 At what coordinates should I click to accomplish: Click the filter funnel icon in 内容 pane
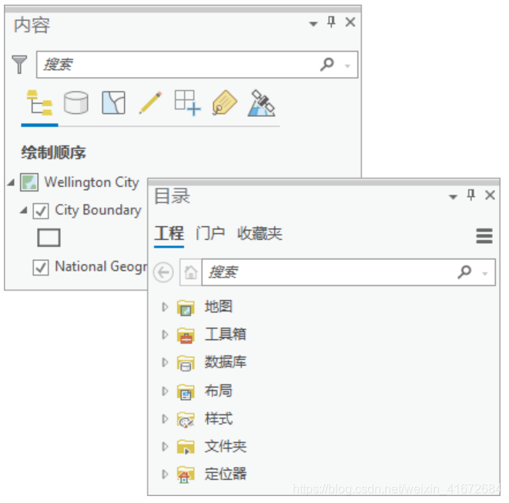(19, 64)
